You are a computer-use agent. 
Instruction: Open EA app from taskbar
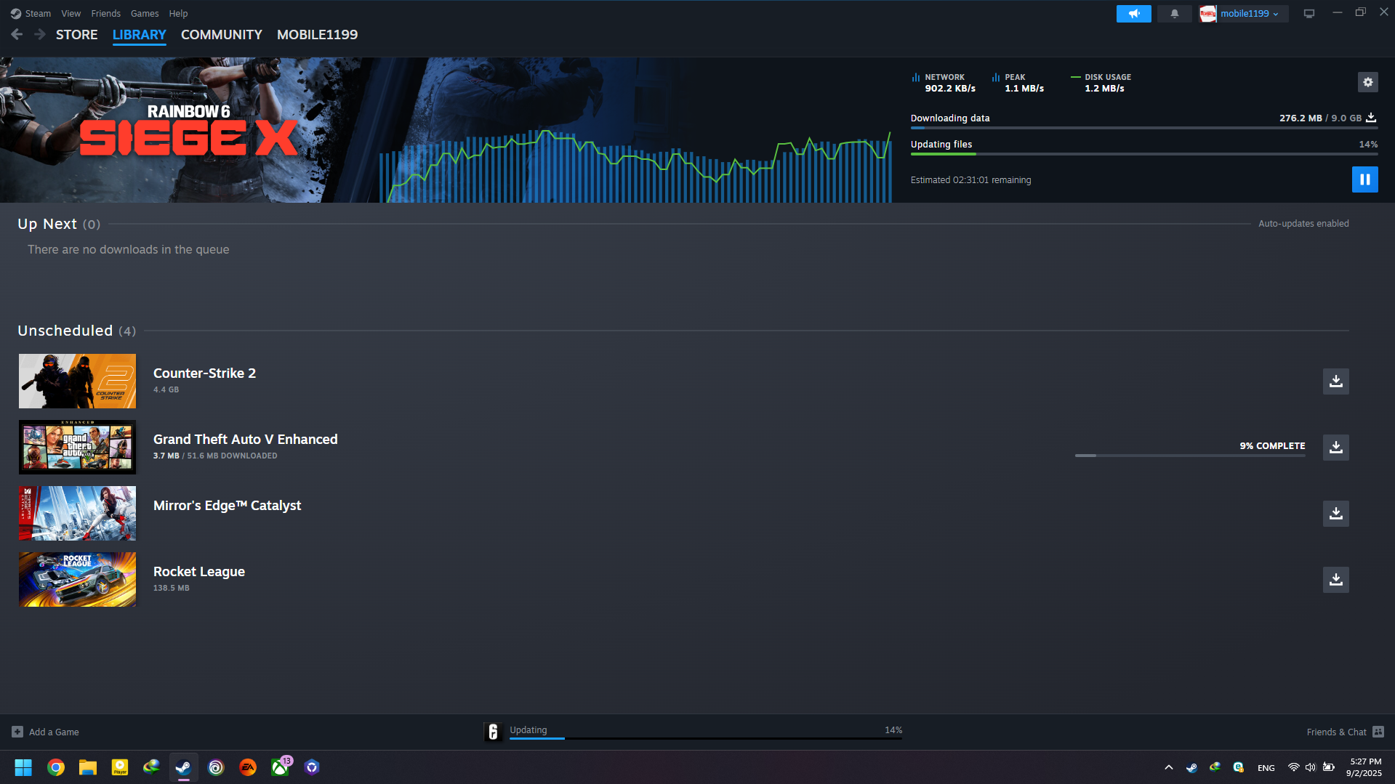click(x=248, y=767)
